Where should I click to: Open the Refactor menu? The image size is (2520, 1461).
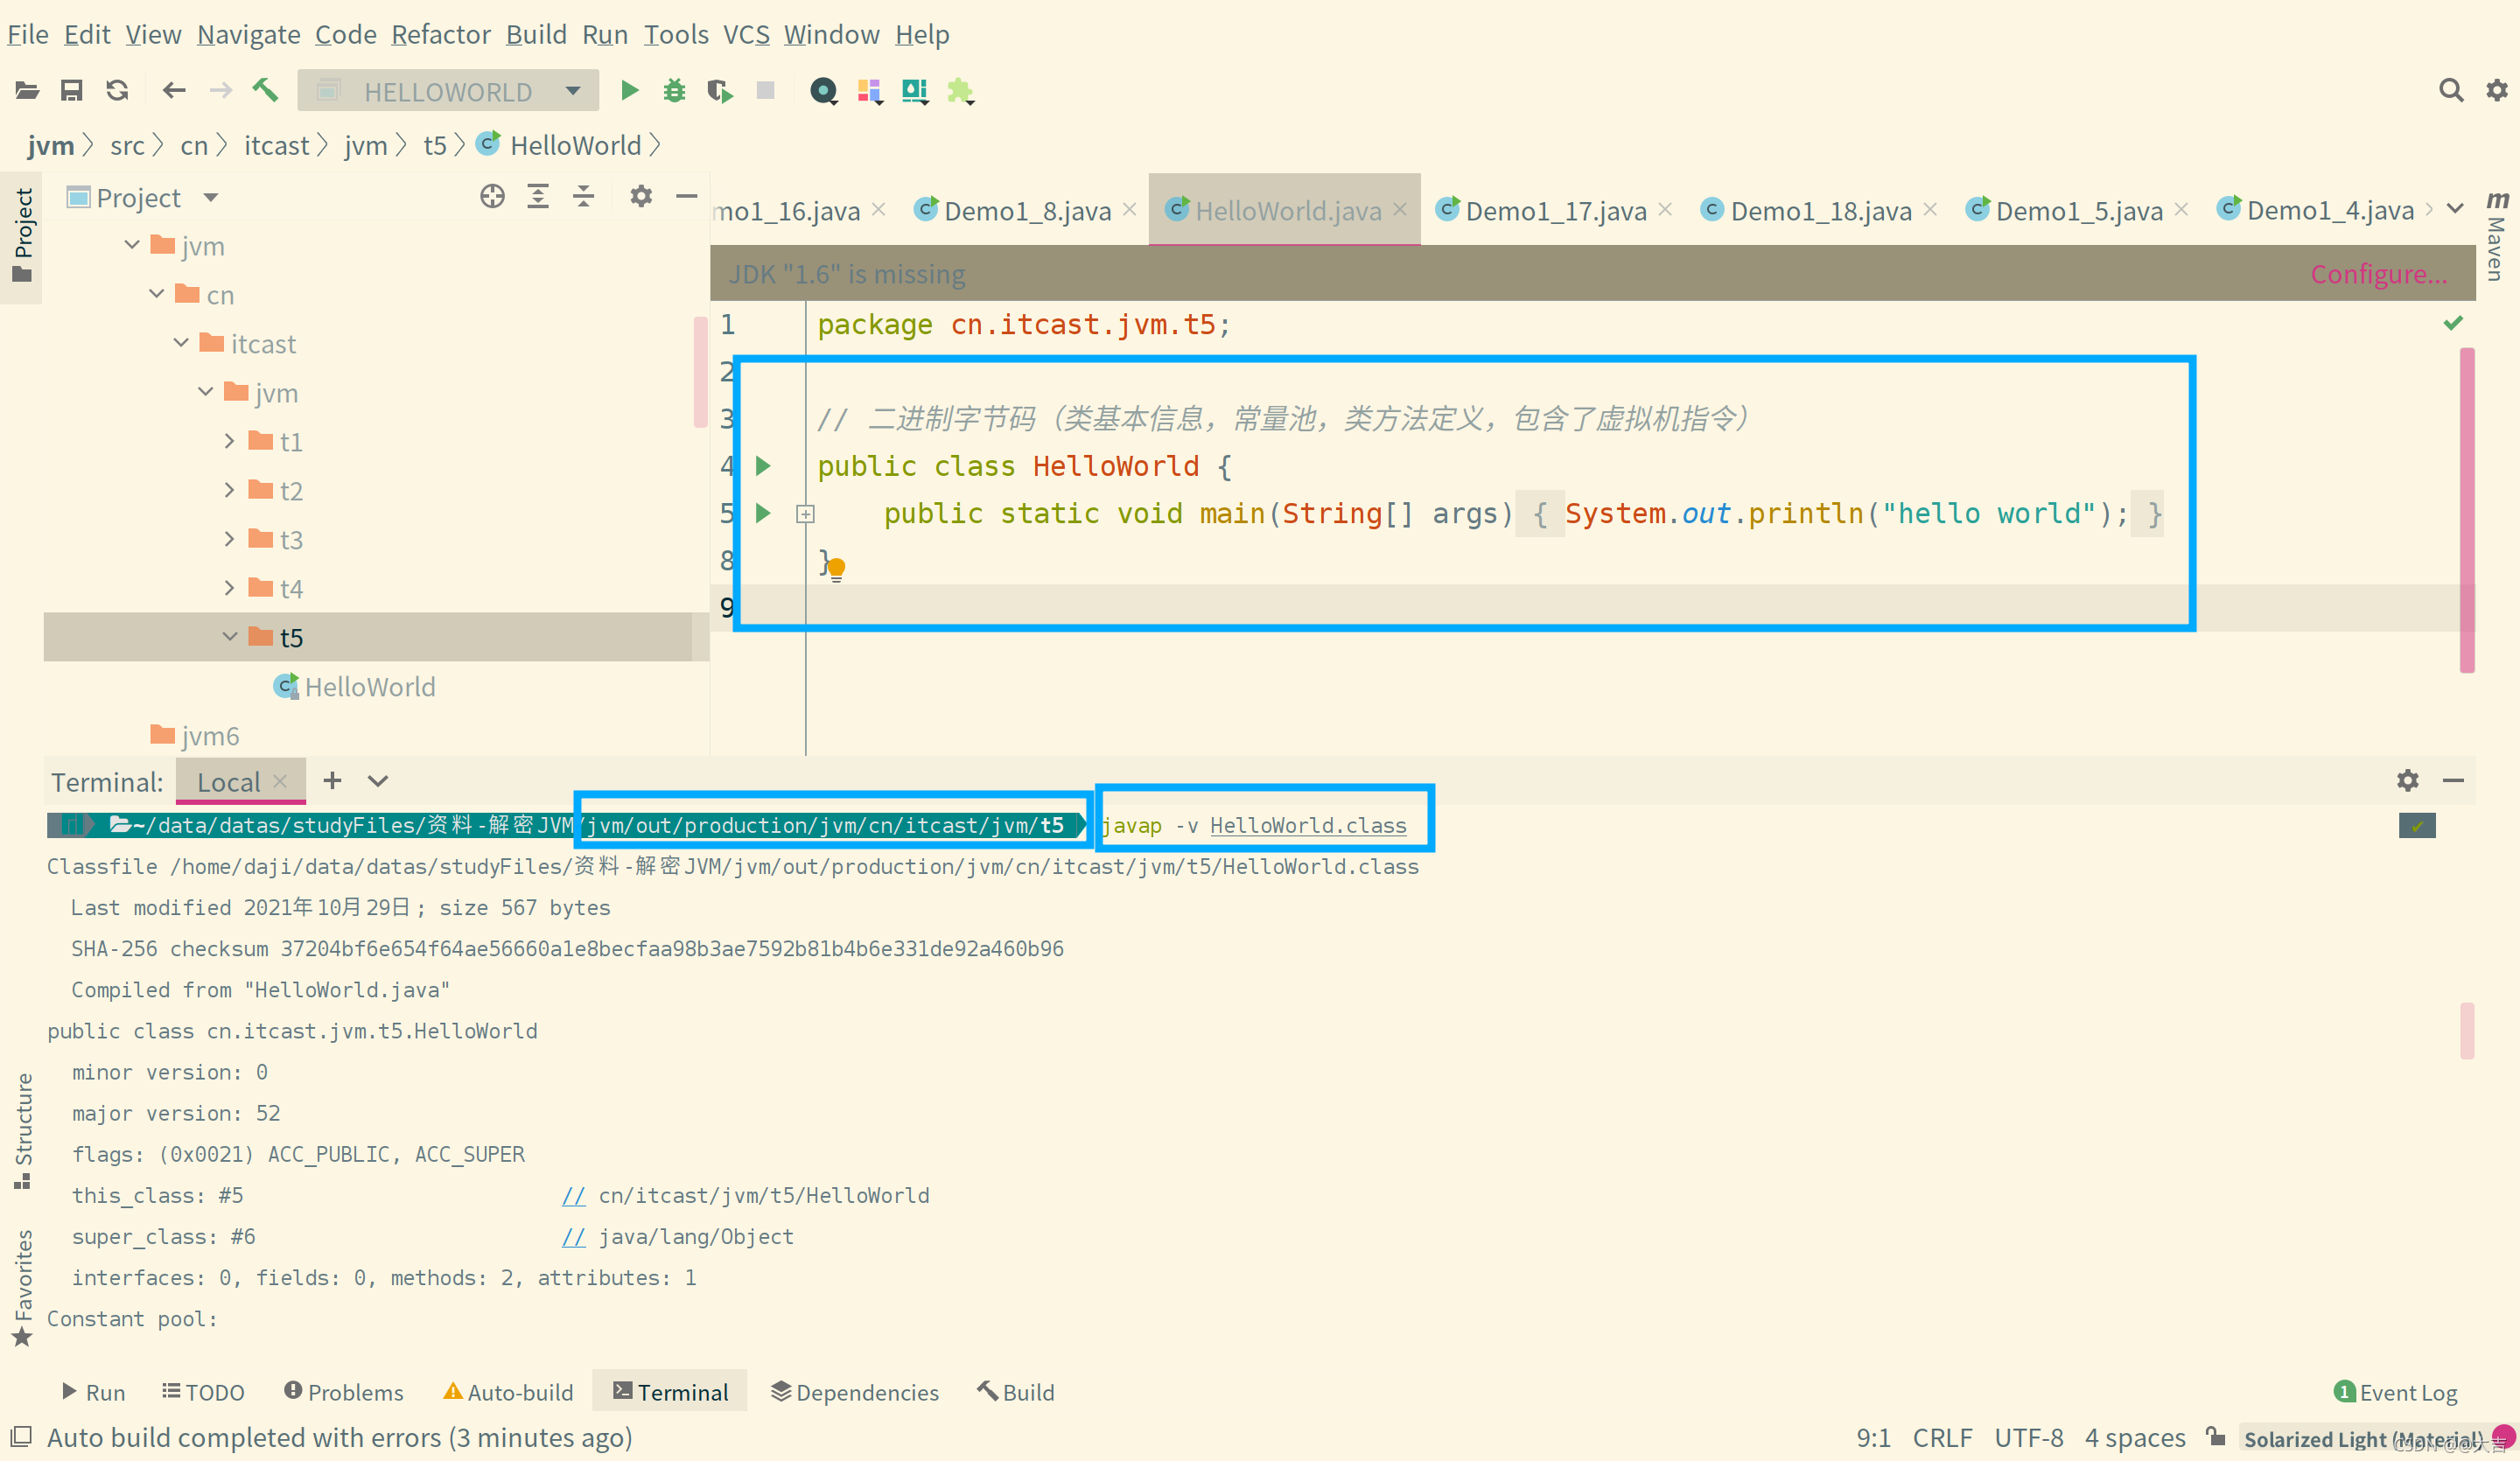(440, 34)
